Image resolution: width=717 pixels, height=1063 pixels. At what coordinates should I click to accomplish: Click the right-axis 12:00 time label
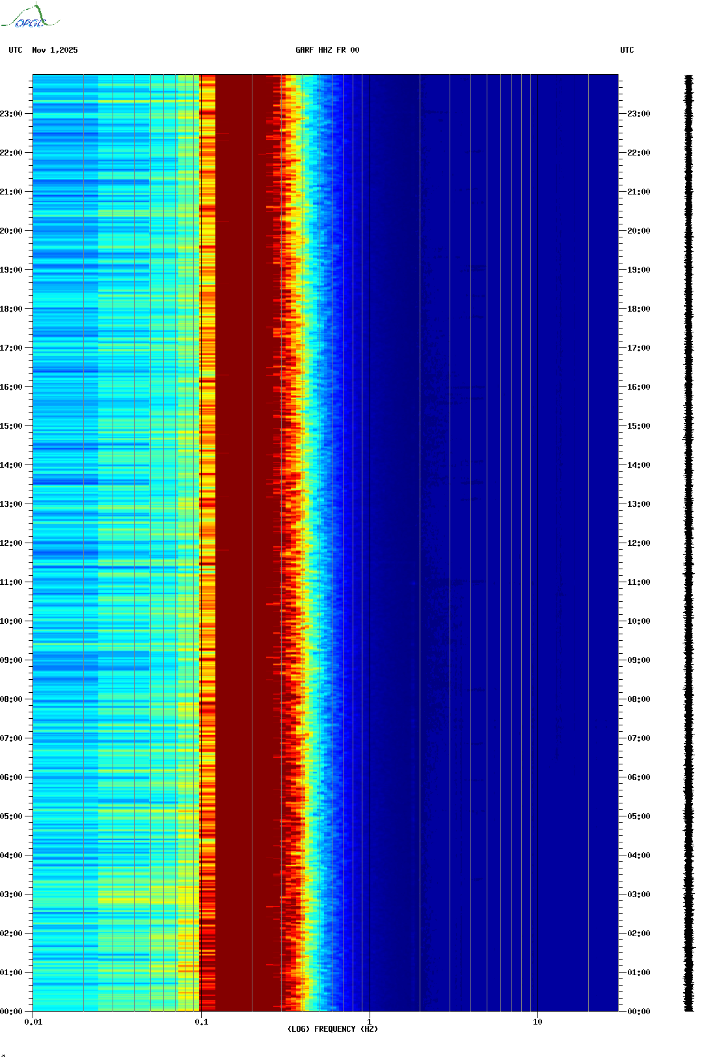tap(639, 543)
